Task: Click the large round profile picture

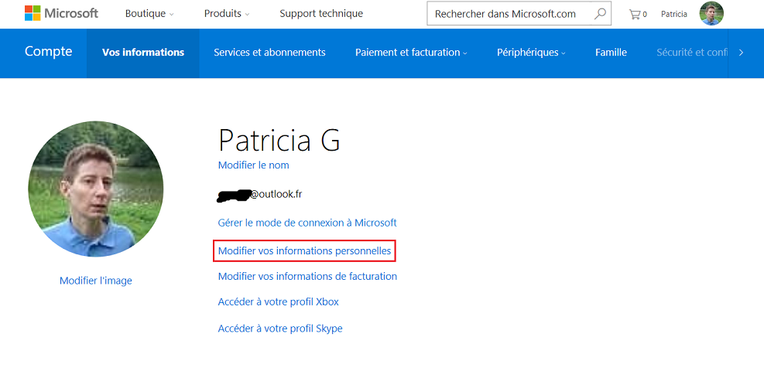Action: click(95, 189)
